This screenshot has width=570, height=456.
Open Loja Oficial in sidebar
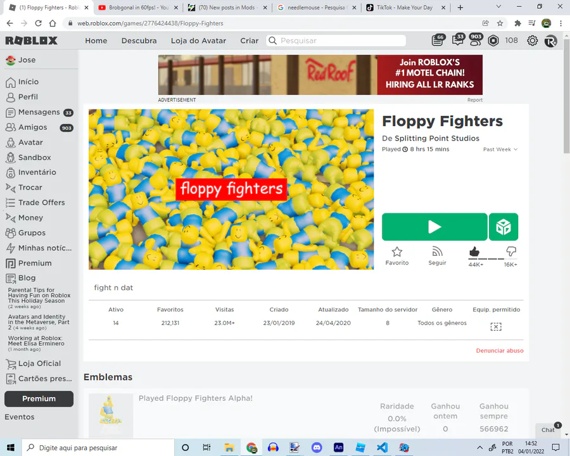tap(34, 364)
